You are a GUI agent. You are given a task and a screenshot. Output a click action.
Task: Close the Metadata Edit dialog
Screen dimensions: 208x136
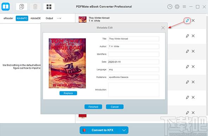click(x=163, y=28)
